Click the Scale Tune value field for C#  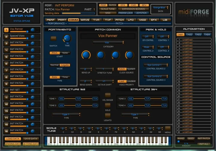(72, 128)
